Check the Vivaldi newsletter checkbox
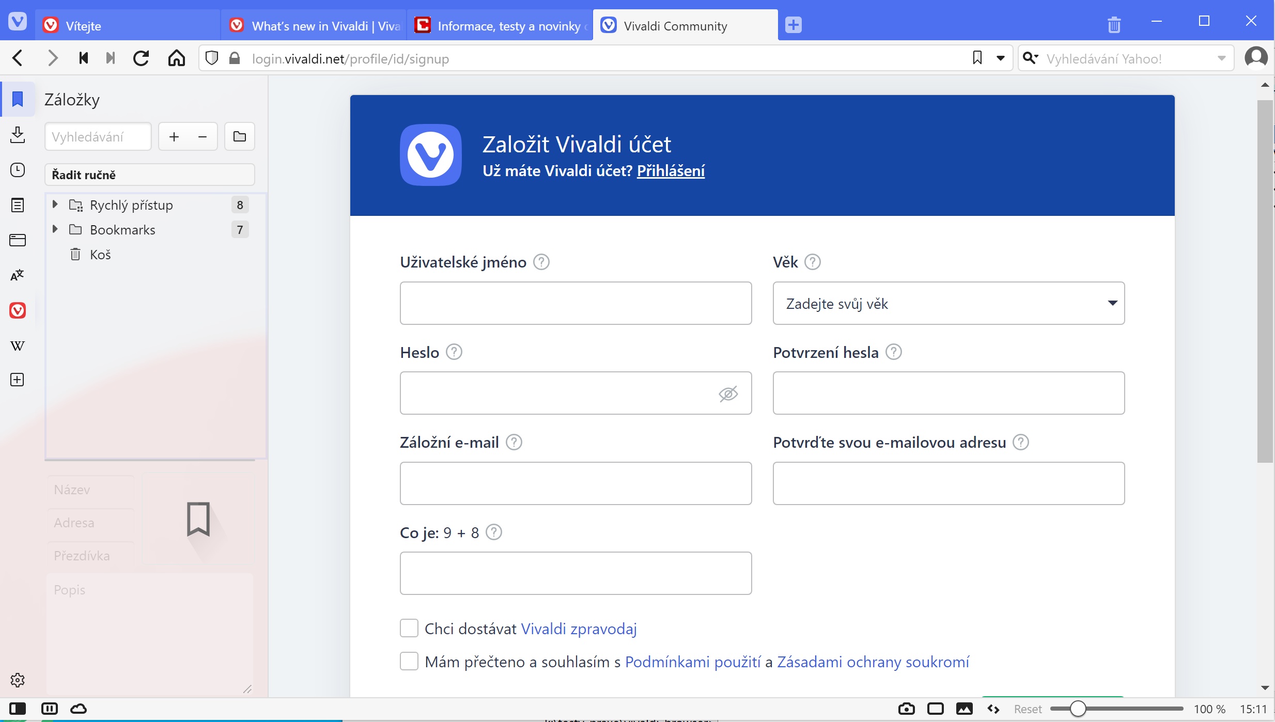 click(409, 629)
